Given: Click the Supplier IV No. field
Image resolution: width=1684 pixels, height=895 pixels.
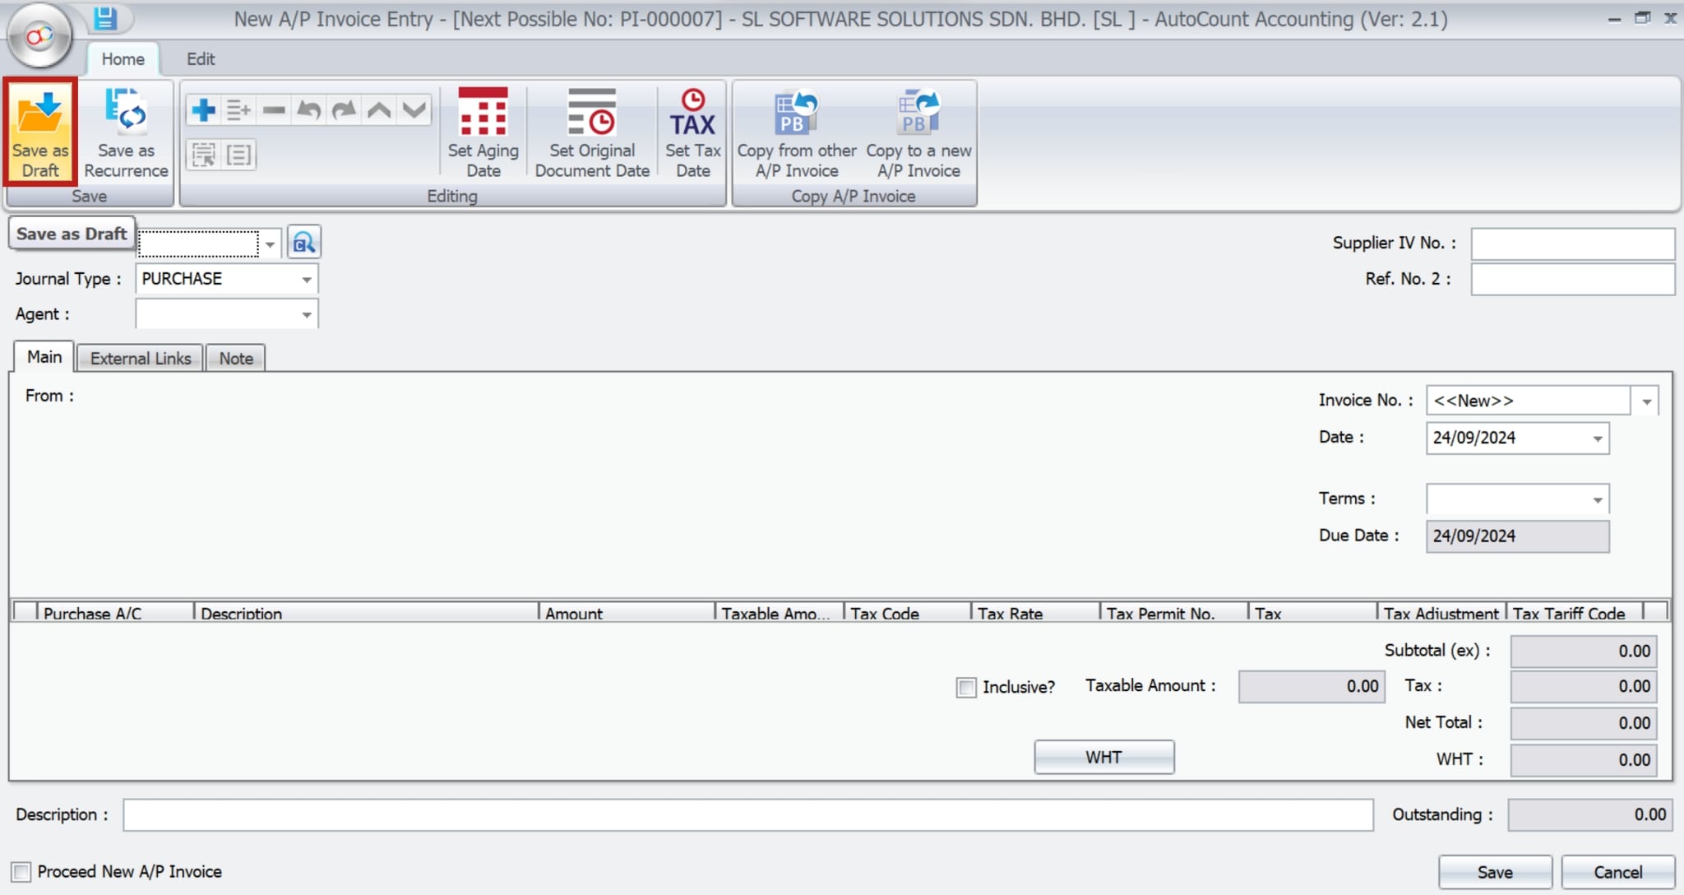Looking at the screenshot, I should (x=1571, y=243).
